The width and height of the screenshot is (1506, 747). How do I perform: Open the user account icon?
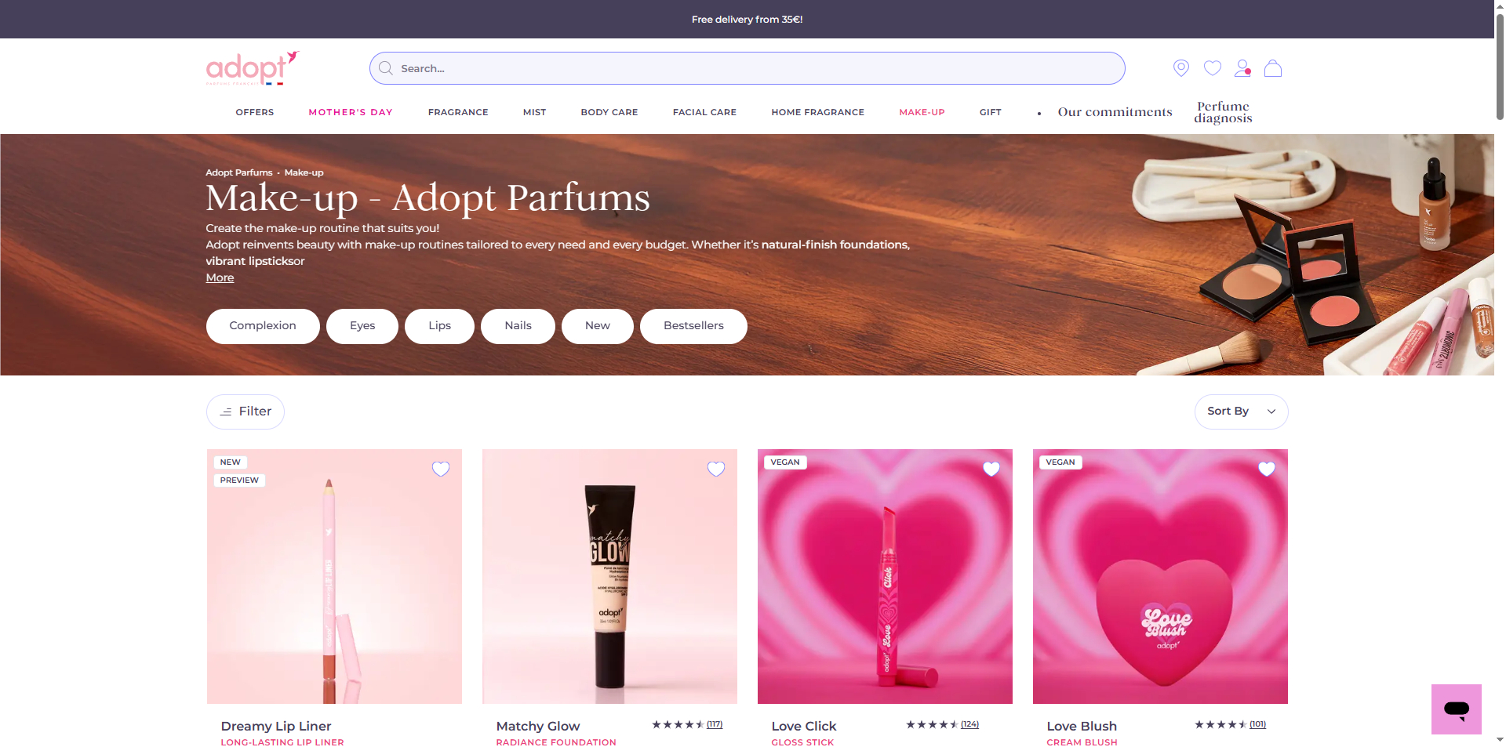coord(1242,68)
